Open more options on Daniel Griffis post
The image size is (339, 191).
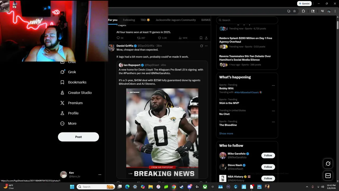(x=206, y=46)
